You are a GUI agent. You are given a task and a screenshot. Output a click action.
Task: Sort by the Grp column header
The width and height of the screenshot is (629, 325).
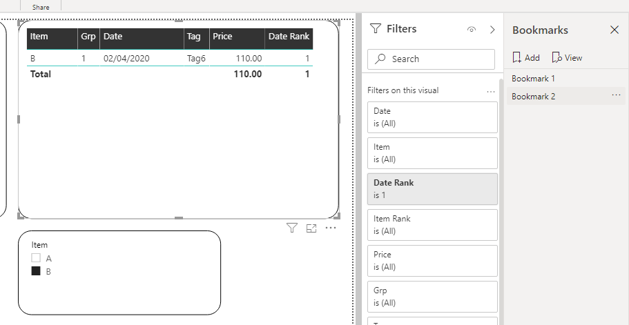click(88, 39)
